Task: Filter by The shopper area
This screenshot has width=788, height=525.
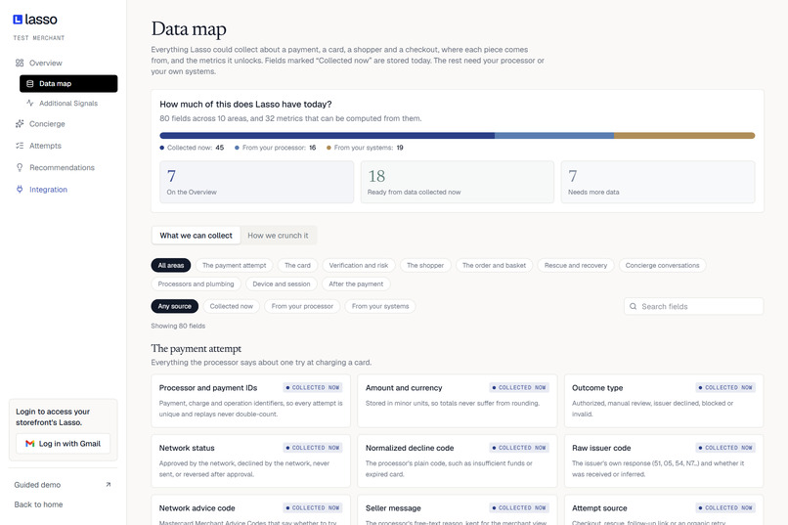Action: [425, 265]
